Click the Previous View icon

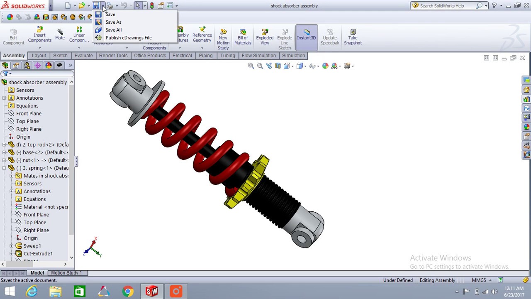(x=269, y=66)
